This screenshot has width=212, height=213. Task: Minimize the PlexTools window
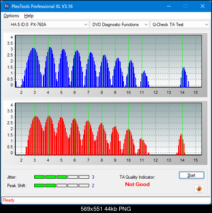(x=169, y=6)
